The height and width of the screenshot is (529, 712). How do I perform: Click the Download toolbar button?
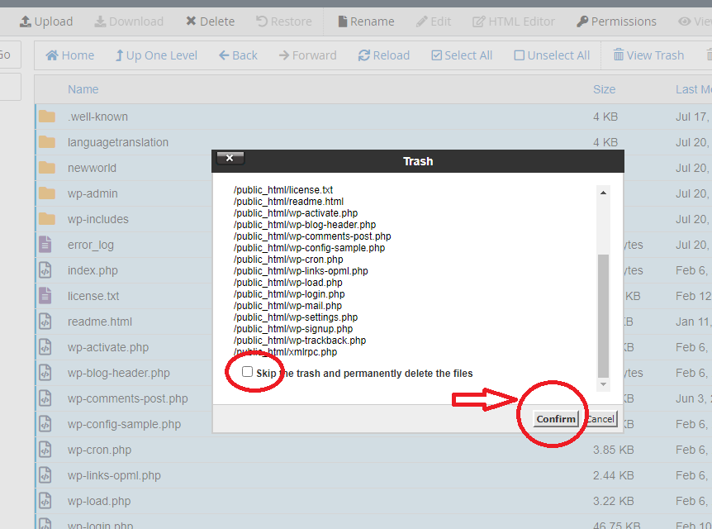[129, 21]
